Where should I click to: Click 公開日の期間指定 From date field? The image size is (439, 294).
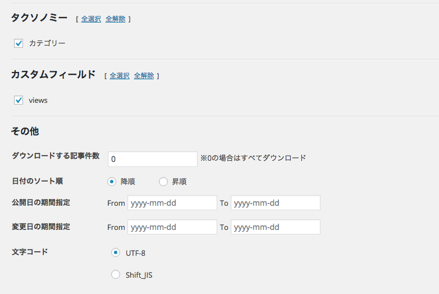click(x=172, y=202)
